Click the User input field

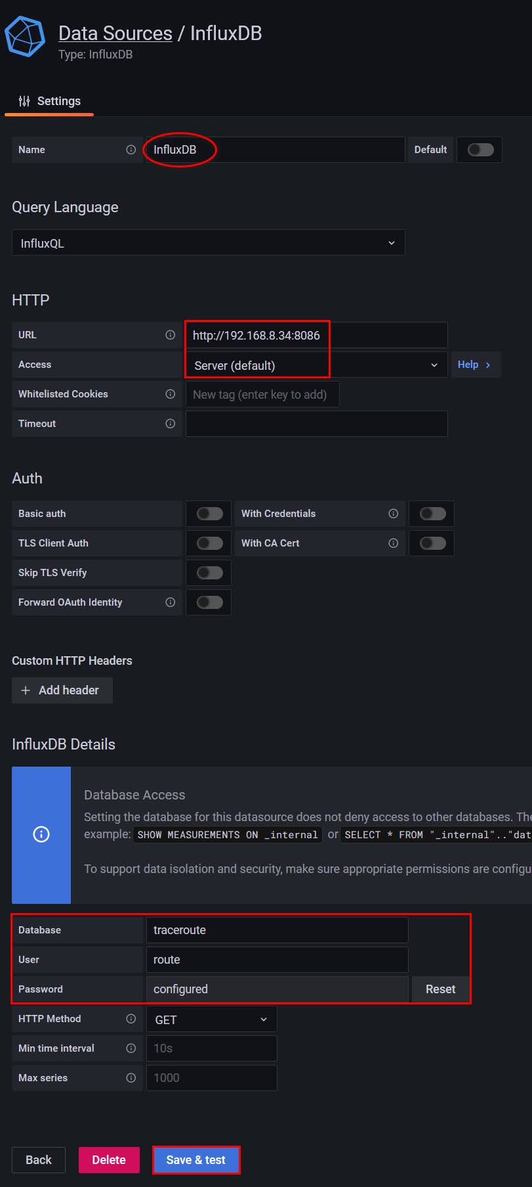pos(277,960)
